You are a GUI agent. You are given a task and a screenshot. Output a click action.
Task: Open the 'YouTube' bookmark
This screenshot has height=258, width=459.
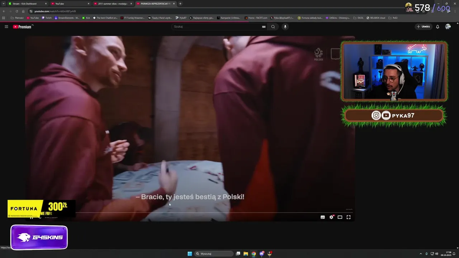(32, 18)
